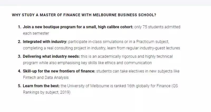Click the text 'Fintech and Data Analysis'

point(46,77)
